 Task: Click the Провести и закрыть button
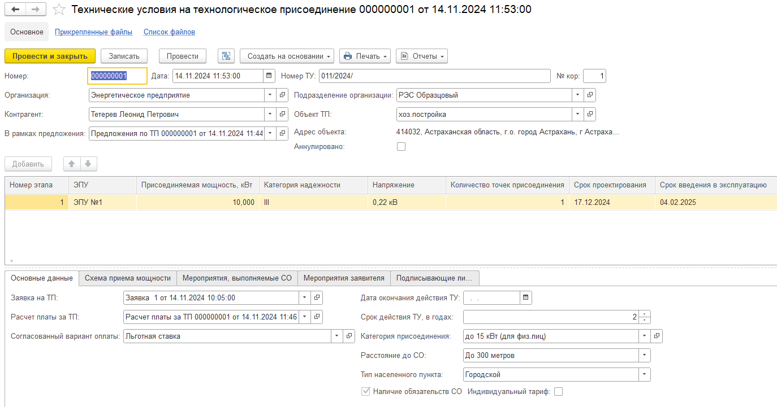pos(50,56)
